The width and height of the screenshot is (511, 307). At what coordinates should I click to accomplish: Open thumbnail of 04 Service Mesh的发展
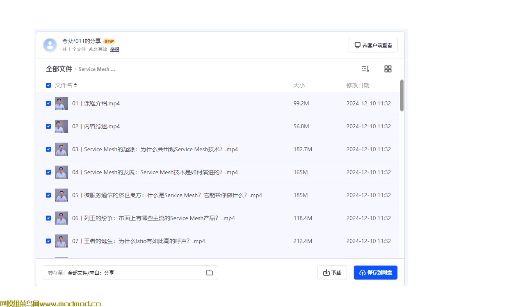[62, 172]
